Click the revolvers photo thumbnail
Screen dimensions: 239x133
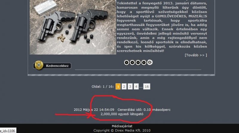(x=73, y=27)
